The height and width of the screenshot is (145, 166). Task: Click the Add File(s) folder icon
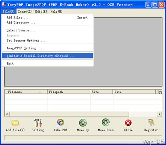click(x=15, y=123)
